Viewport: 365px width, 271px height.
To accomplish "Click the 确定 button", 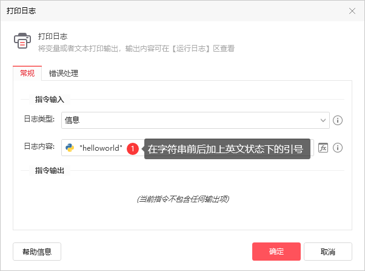I will [x=276, y=252].
